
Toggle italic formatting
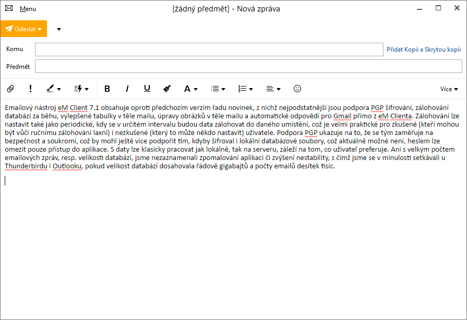click(127, 89)
